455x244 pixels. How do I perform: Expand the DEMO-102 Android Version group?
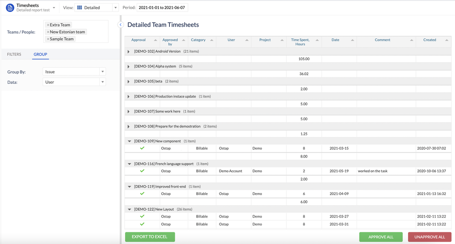tap(128, 51)
